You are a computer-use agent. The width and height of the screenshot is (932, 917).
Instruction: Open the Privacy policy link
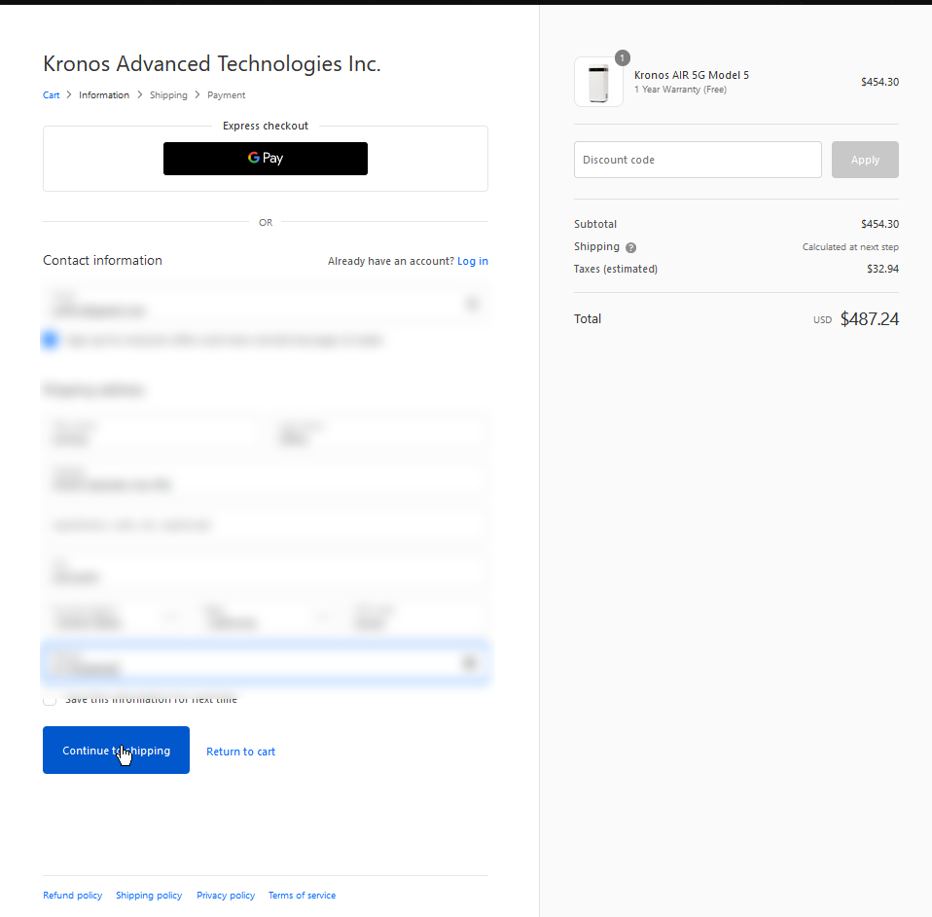click(x=226, y=896)
